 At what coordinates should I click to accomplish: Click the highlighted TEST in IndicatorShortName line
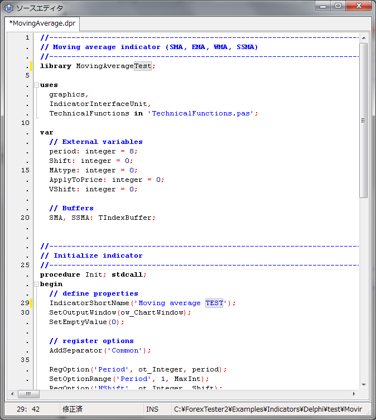(214, 303)
